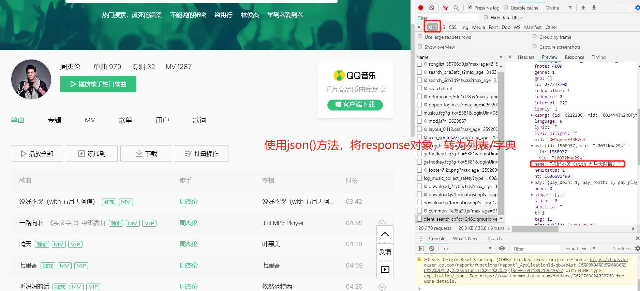The width and height of the screenshot is (640, 291).
Task: Open the chromestatus.com link in console
Action: [547, 276]
